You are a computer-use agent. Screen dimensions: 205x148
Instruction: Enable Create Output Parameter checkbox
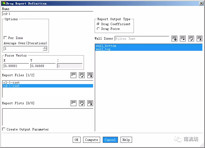(4, 129)
